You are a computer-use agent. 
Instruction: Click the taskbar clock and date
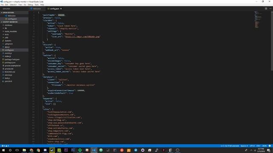pyautogui.click(x=261, y=150)
